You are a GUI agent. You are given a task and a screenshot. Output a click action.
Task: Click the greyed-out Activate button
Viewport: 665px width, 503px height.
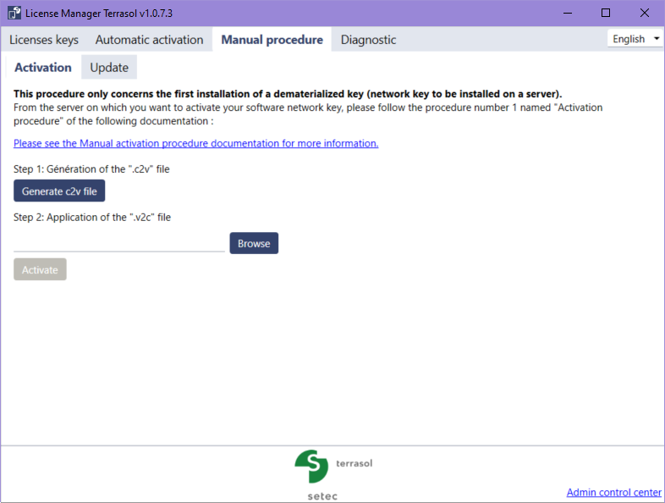[x=40, y=269]
